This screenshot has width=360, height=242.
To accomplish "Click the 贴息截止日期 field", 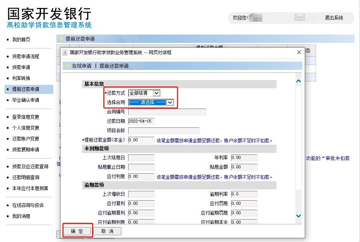I will pos(141,167).
